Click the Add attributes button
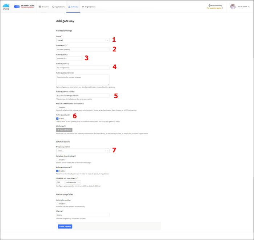Viewport: 254px width, 240px height. pyautogui.click(x=64, y=130)
